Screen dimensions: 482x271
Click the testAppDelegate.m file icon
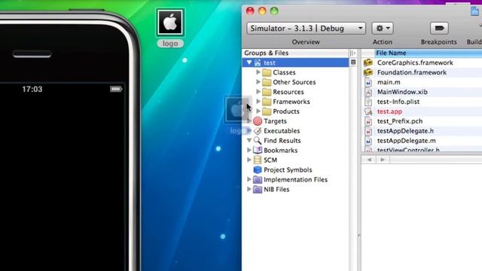[x=368, y=141]
